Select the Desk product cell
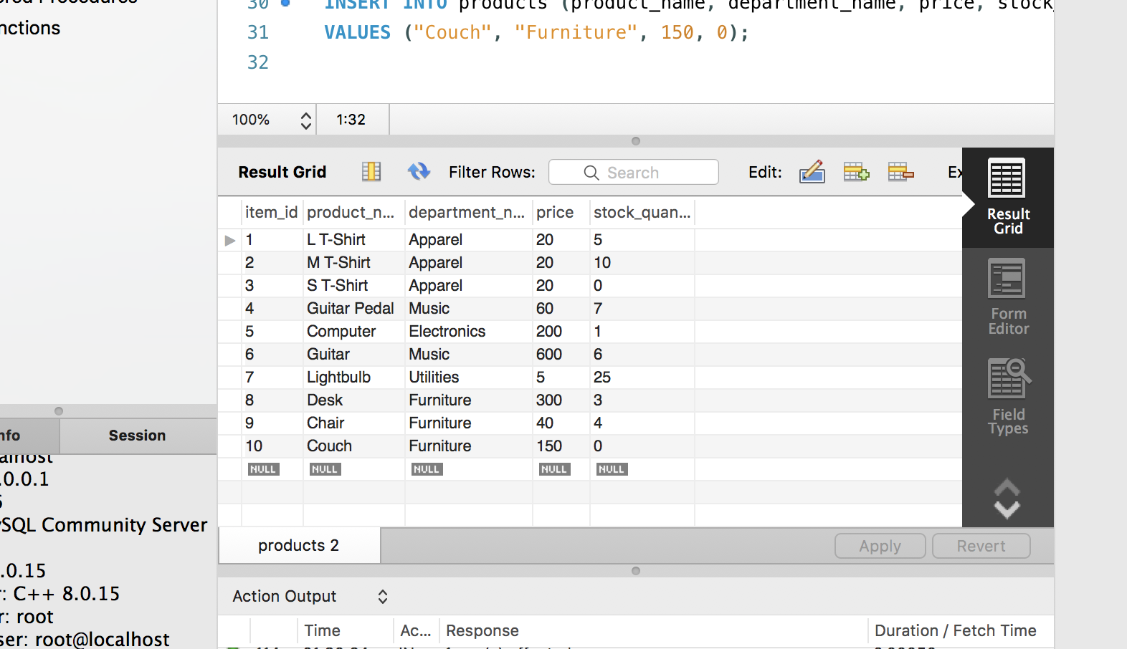Viewport: 1127px width, 649px height. pyautogui.click(x=353, y=400)
